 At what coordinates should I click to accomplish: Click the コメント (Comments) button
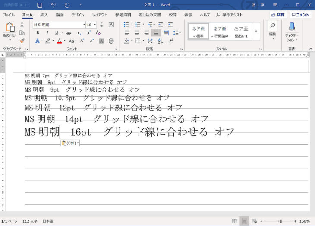[x=300, y=15]
